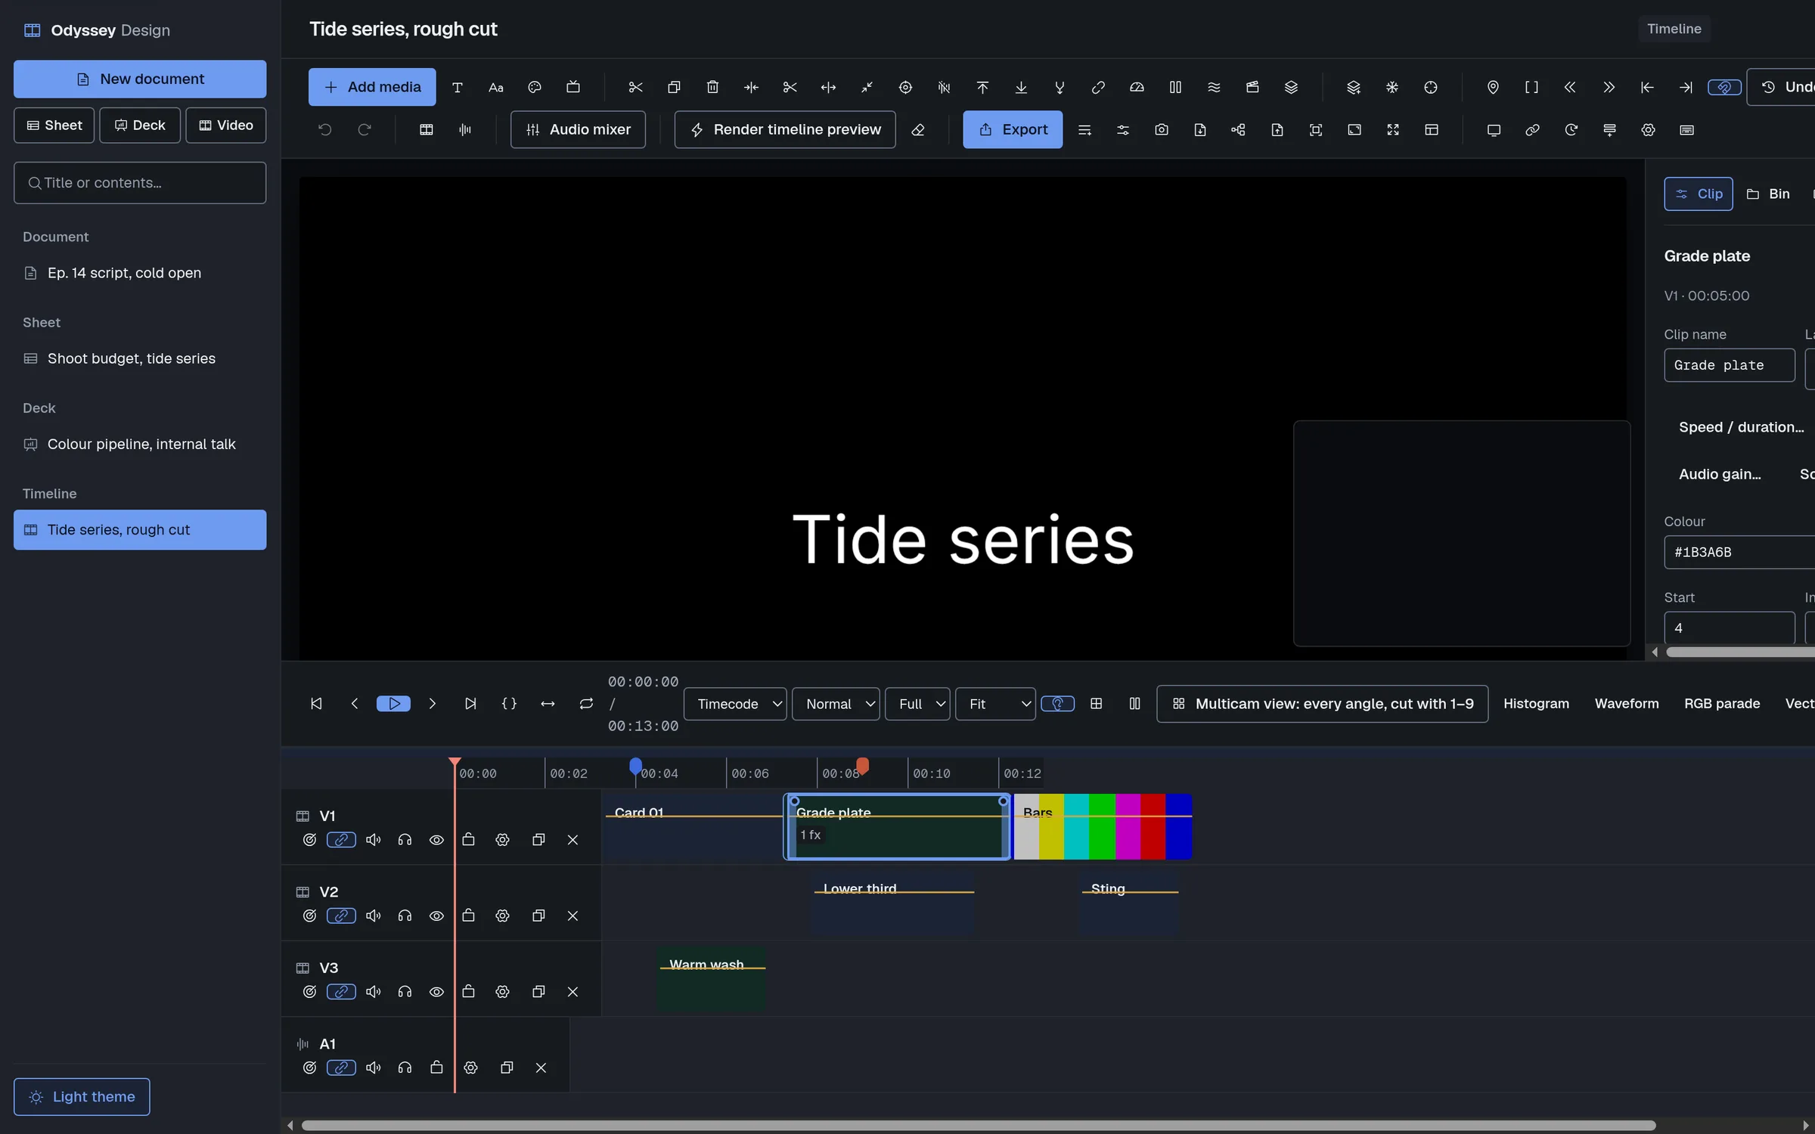Click the camera snapshot icon
The height and width of the screenshot is (1134, 1815).
[1162, 130]
